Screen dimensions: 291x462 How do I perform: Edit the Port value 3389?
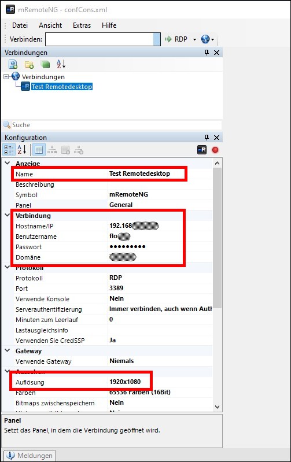pyautogui.click(x=116, y=288)
